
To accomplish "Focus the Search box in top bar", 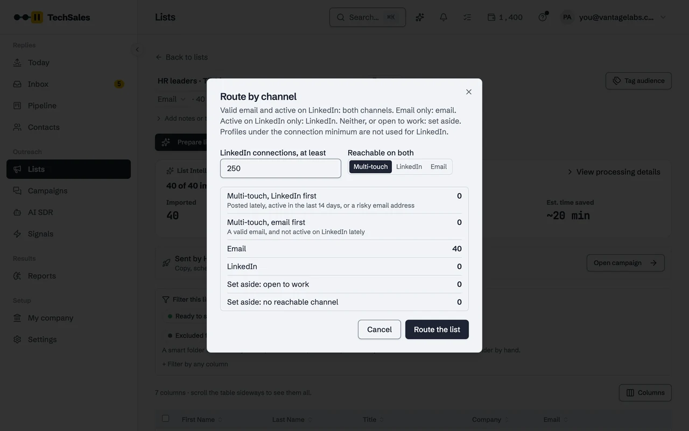I will click(x=368, y=17).
